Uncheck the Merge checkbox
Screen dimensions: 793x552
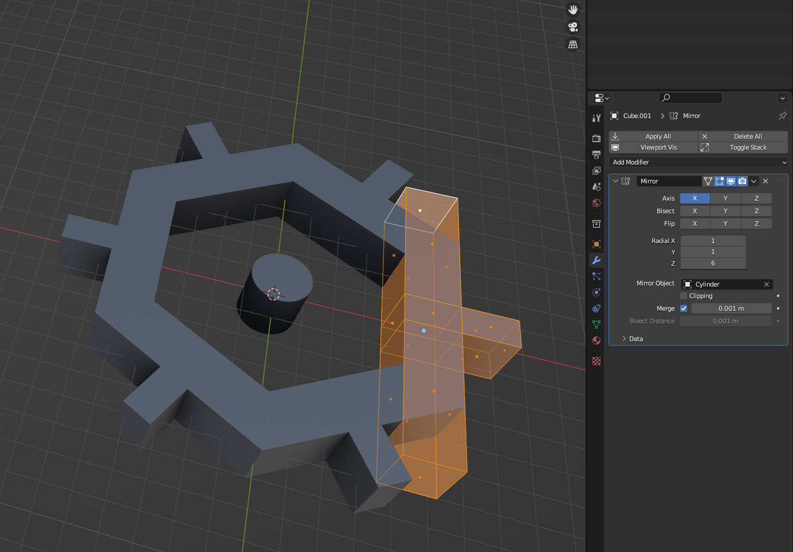coord(684,308)
